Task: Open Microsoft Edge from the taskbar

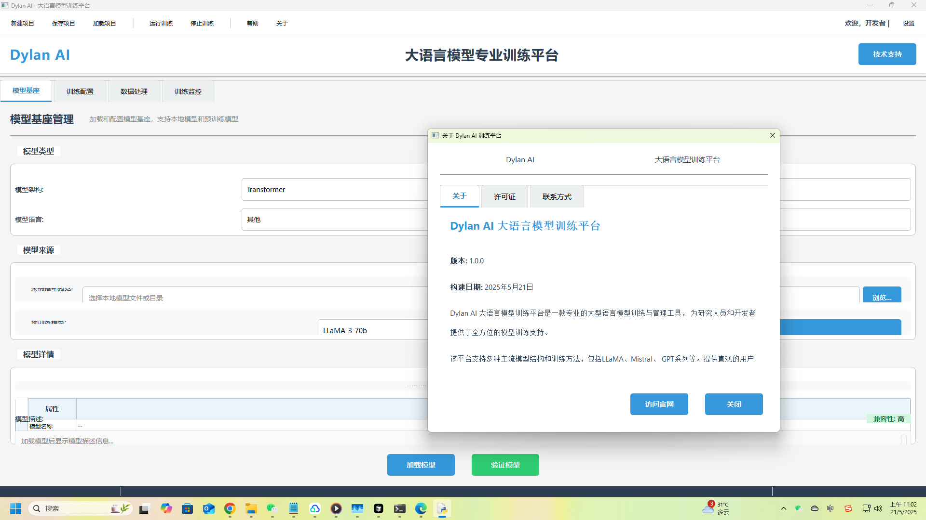Action: (421, 508)
